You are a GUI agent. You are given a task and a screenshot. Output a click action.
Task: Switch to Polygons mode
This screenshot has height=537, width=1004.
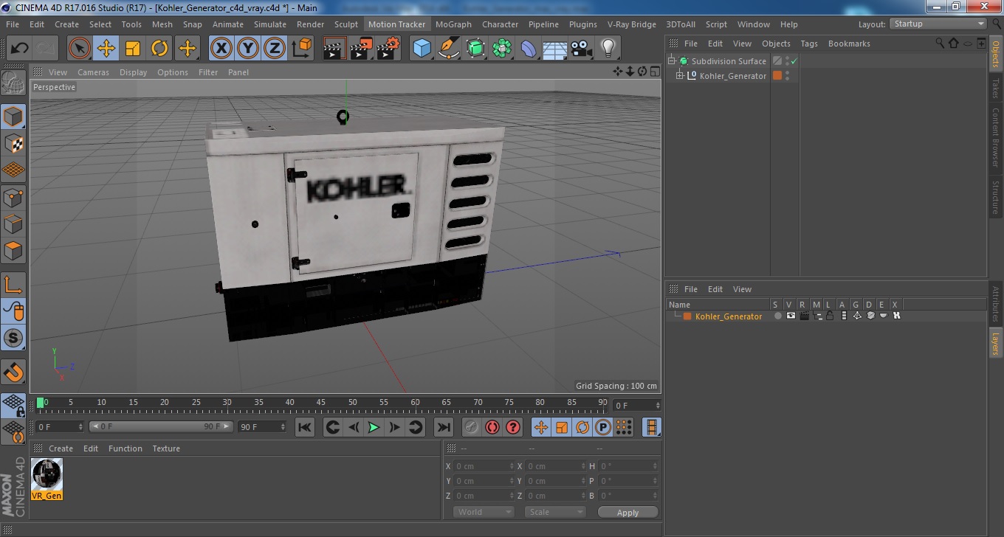[x=13, y=250]
